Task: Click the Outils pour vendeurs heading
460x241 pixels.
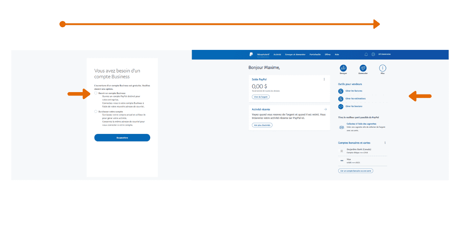Action: (350, 84)
